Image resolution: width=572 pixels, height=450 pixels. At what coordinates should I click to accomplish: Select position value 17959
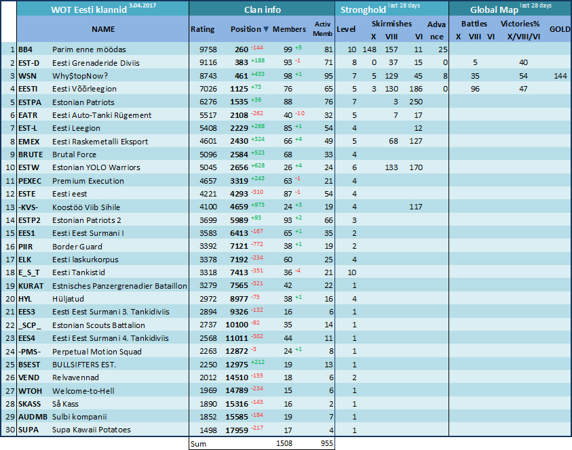click(x=237, y=430)
